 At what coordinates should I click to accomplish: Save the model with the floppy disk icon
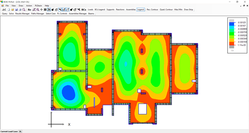point(16,10)
